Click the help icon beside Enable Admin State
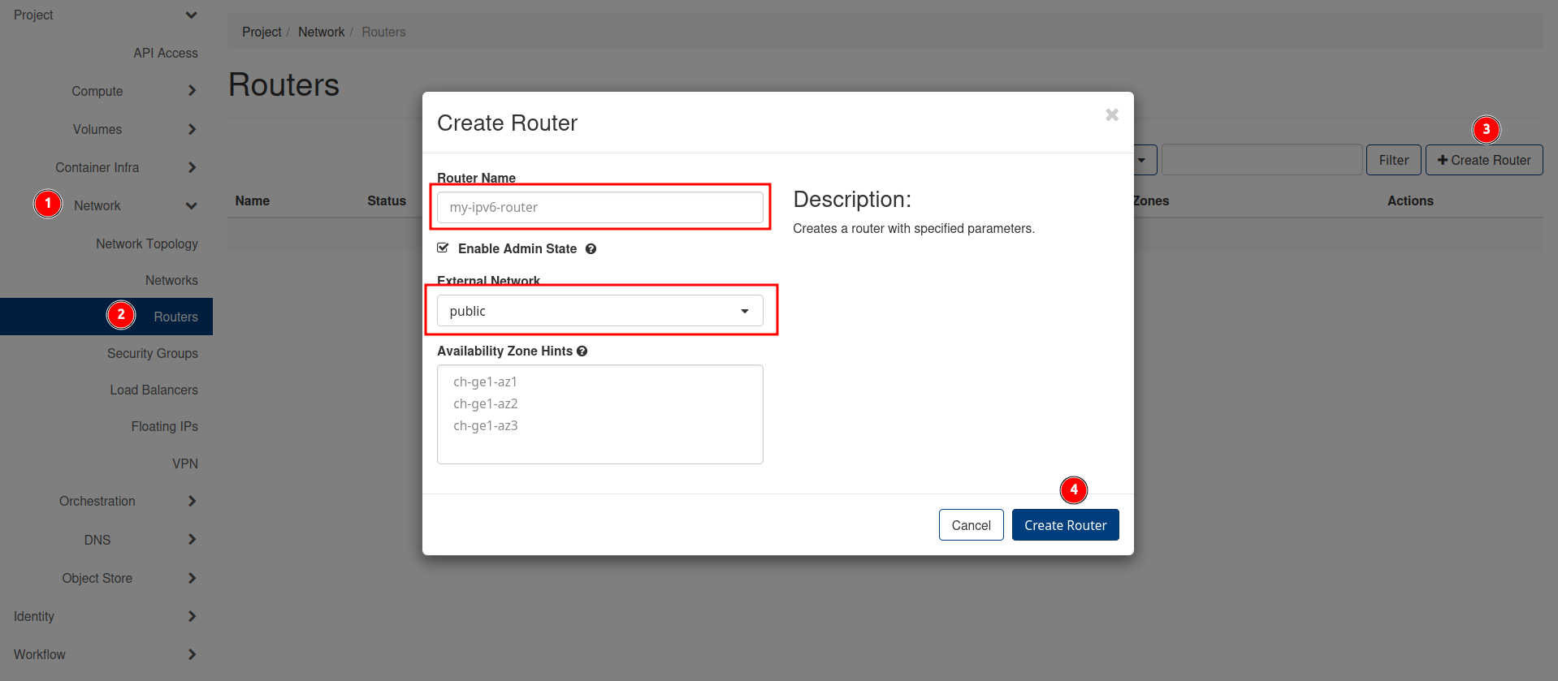Screen dimensions: 1558x681 (x=591, y=249)
